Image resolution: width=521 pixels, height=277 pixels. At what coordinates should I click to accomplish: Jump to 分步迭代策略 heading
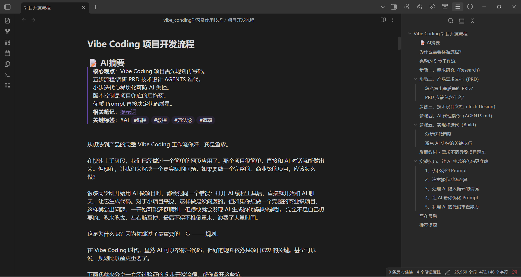pos(438,134)
